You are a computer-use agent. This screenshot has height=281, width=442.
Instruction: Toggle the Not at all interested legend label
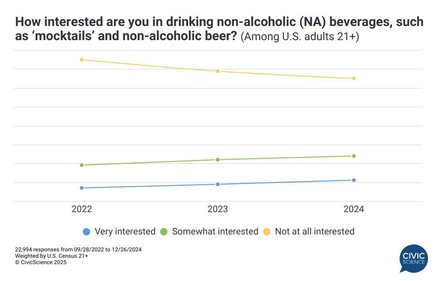(314, 232)
